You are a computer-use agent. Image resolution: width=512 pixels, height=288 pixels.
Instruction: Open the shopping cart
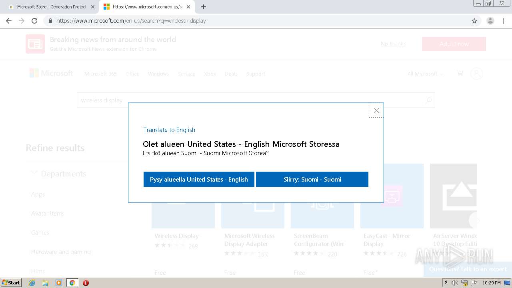(460, 73)
